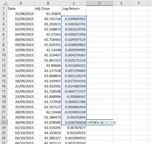Click log return 0.036162701
This screenshot has width=152, height=144.
pyautogui.click(x=74, y=24)
